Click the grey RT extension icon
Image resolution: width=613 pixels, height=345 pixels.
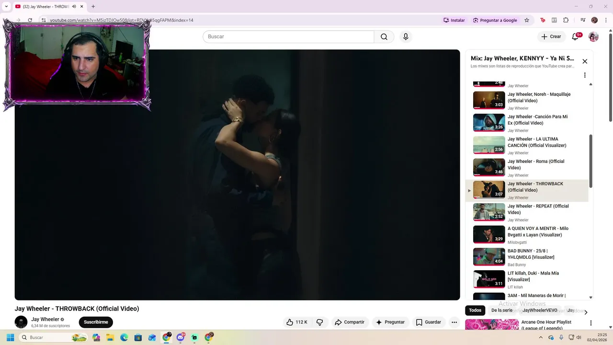[554, 20]
